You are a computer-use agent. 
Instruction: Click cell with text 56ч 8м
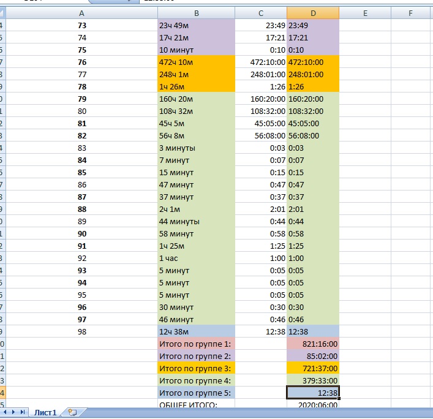pyautogui.click(x=197, y=135)
